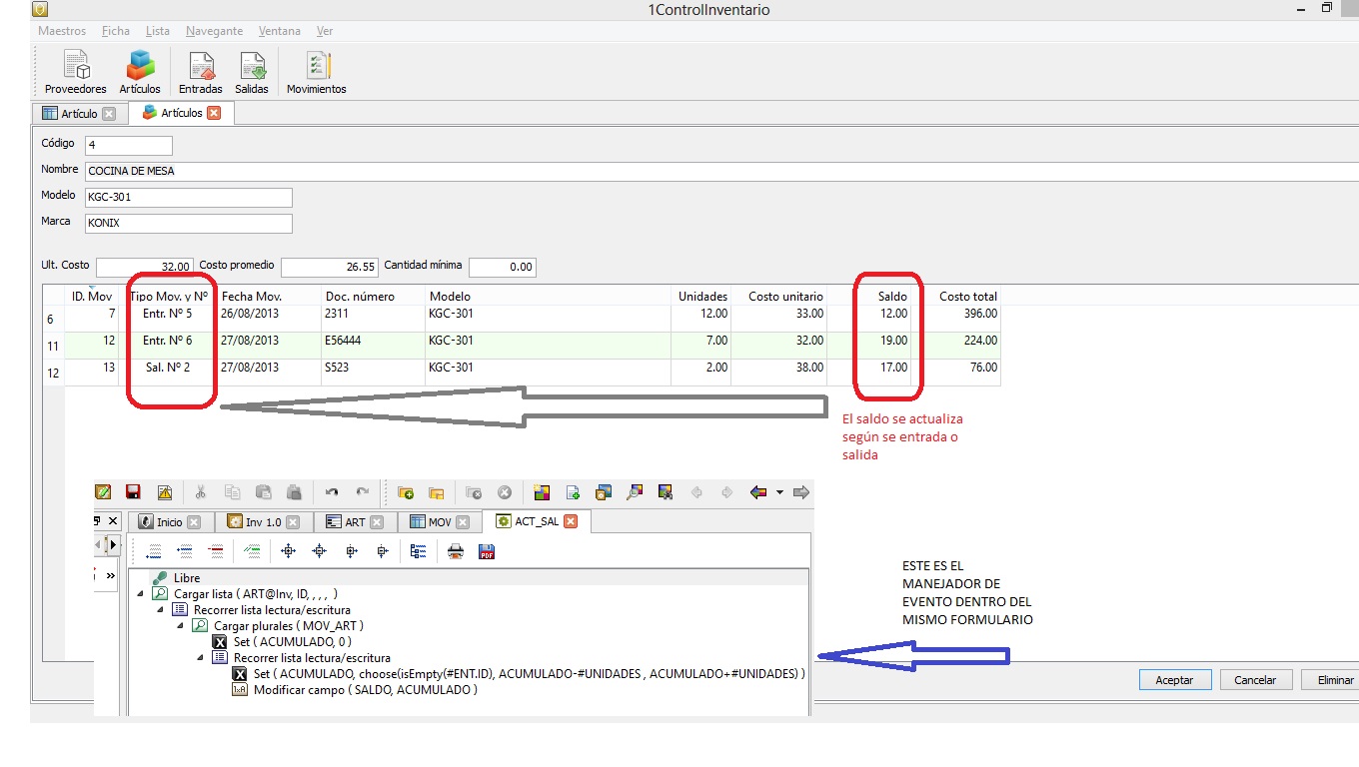Open the Navegante menu

(x=214, y=31)
